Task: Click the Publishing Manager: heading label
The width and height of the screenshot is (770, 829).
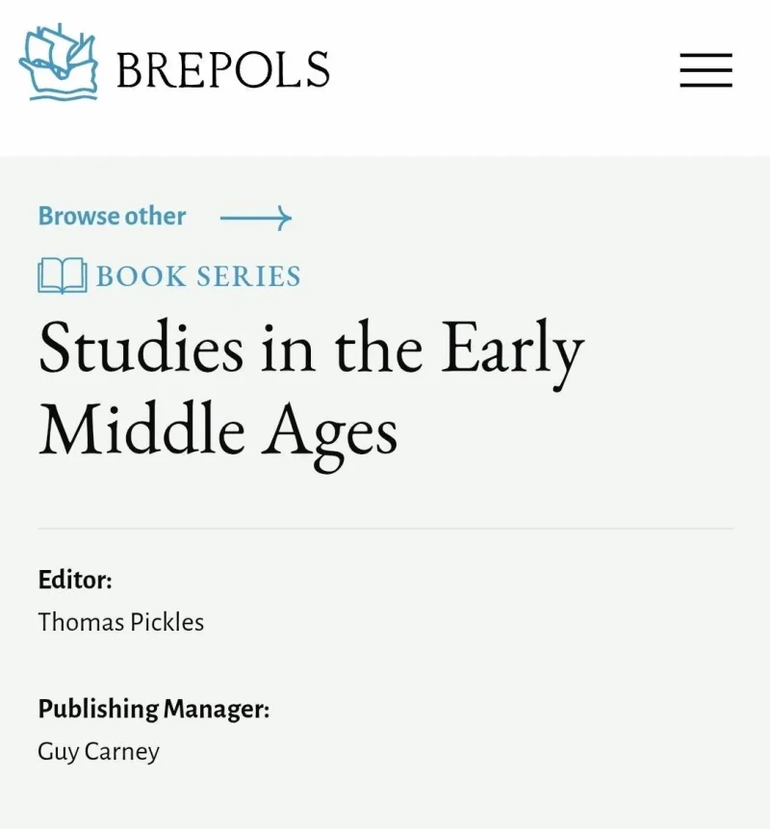Action: (154, 709)
